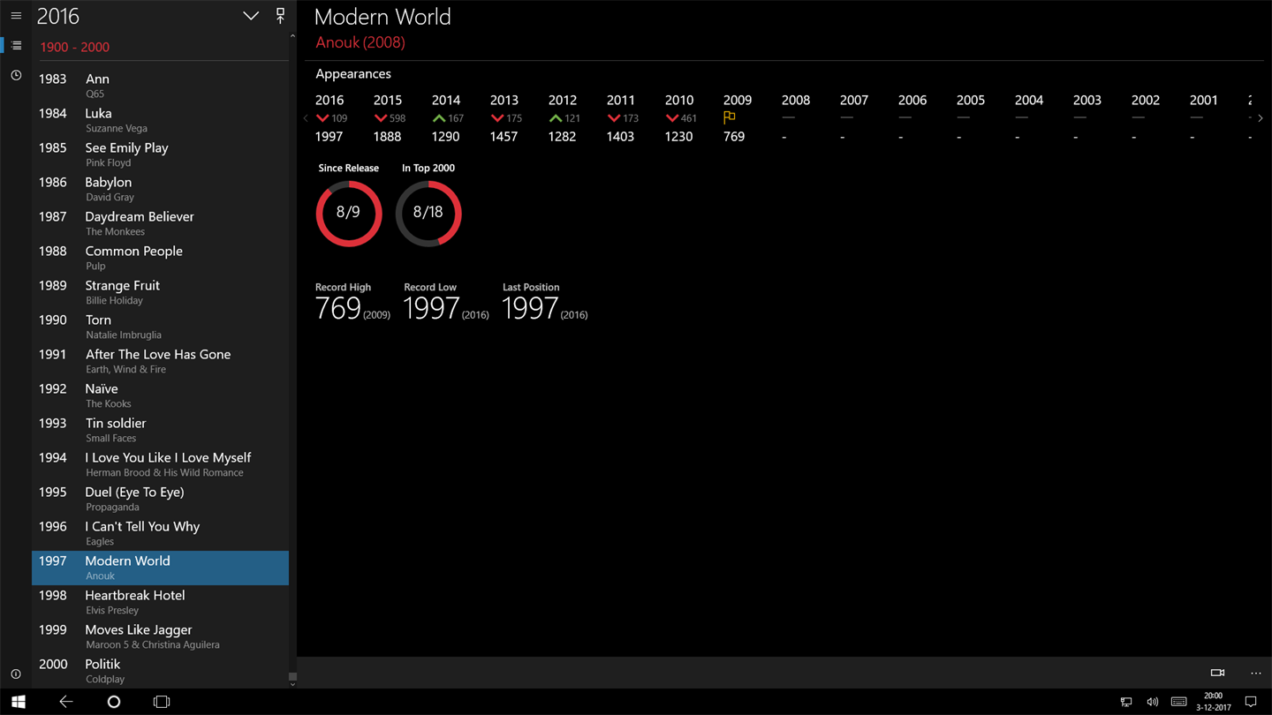The width and height of the screenshot is (1272, 715).
Task: Click the 2012 green up arrow indicator
Action: pyautogui.click(x=556, y=118)
